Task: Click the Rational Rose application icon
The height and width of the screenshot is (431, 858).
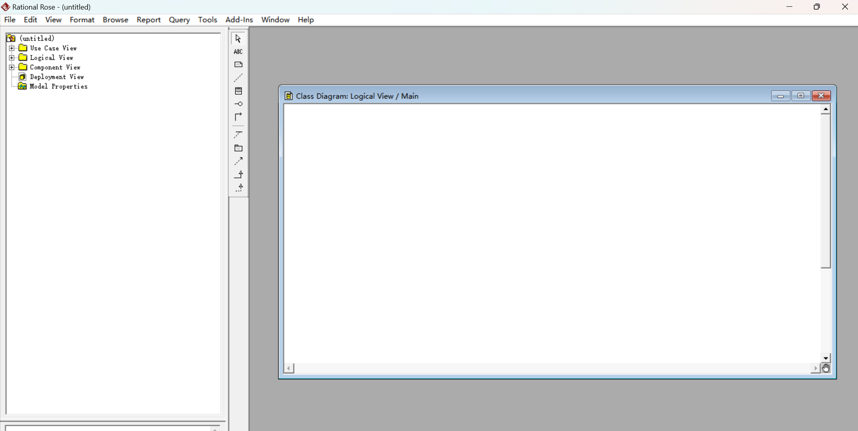Action: (6, 7)
